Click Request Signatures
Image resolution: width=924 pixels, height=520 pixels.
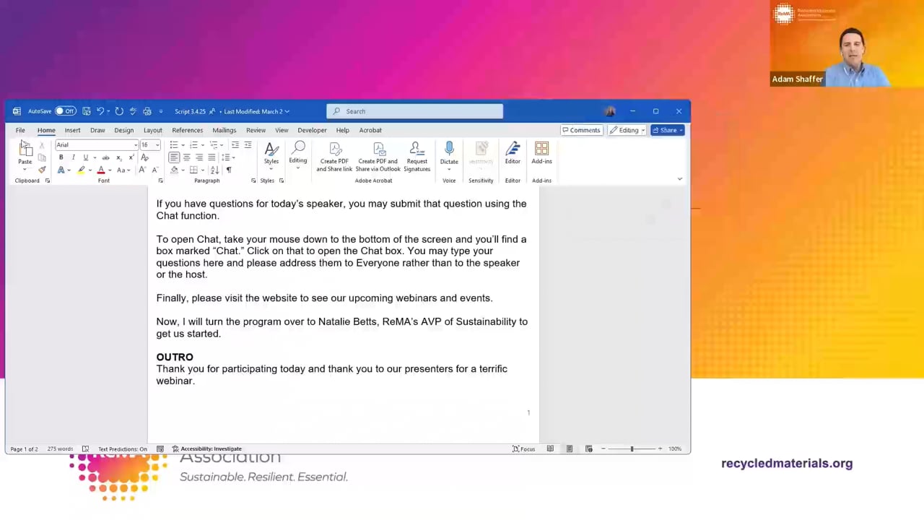(417, 157)
